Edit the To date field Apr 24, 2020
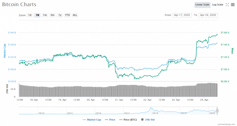The image size is (237, 126). (208, 15)
